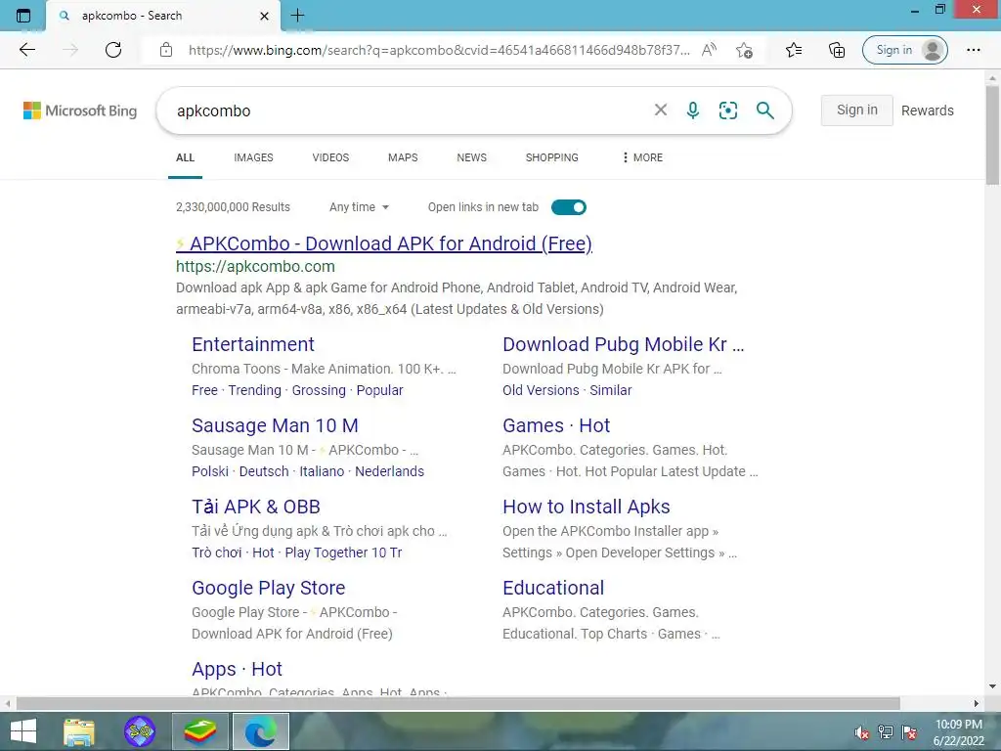Viewport: 1001px width, 751px height.
Task: Open the Apps · Hot sitelink
Action: pyautogui.click(x=237, y=669)
